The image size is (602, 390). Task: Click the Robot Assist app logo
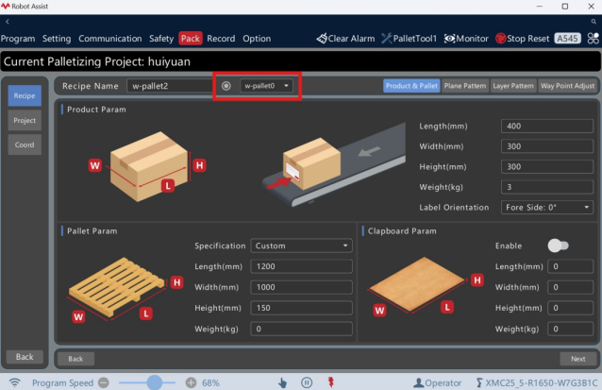click(6, 7)
